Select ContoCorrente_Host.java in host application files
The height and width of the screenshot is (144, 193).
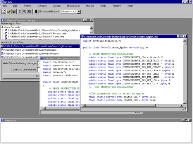pos(40,46)
